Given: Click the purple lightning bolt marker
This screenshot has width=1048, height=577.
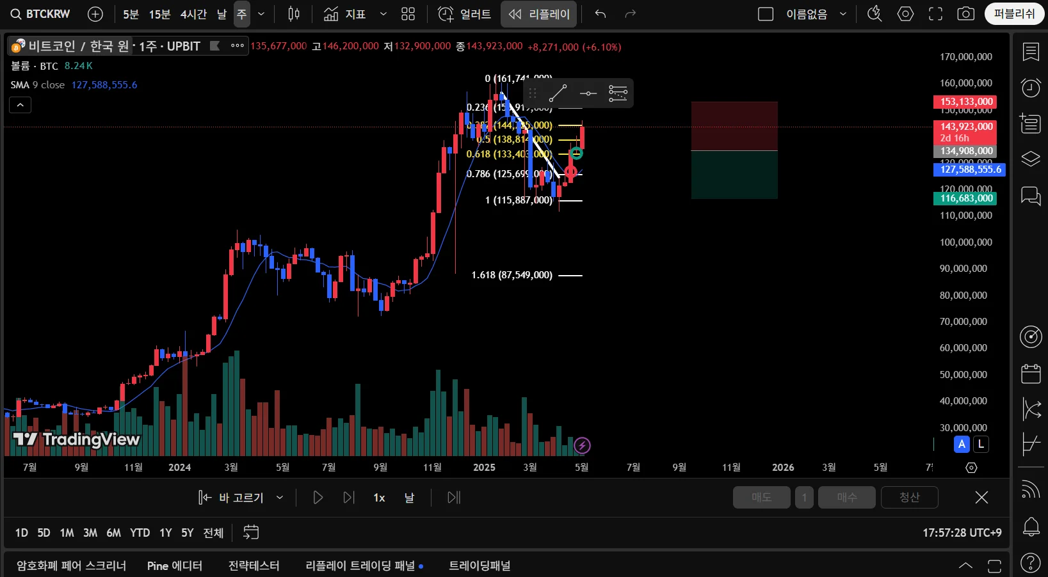Looking at the screenshot, I should 582,445.
